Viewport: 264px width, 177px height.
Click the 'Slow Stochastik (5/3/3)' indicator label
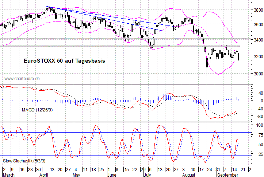(24, 161)
